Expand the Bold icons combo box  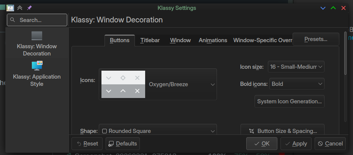(296, 84)
